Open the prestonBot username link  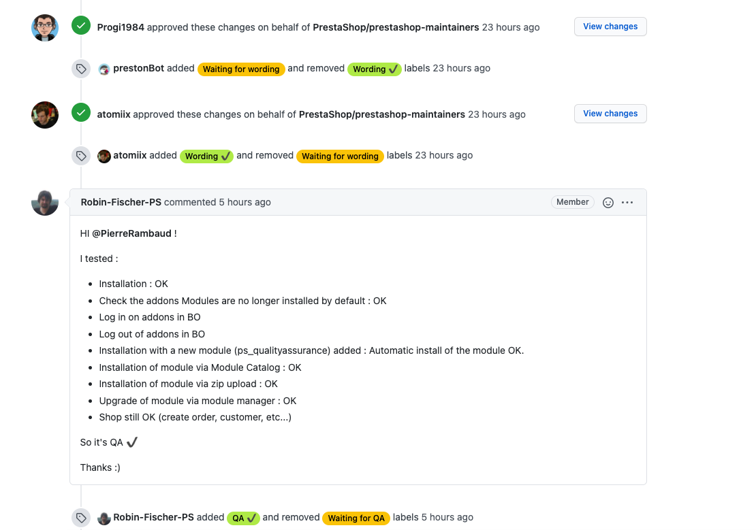138,68
